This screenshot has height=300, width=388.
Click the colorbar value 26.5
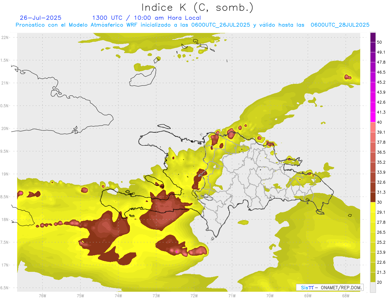[x=381, y=232]
